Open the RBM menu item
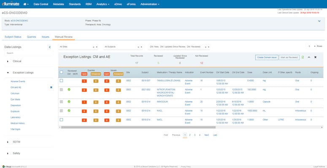Viewport: 327px width, 168px height. (x=89, y=4)
